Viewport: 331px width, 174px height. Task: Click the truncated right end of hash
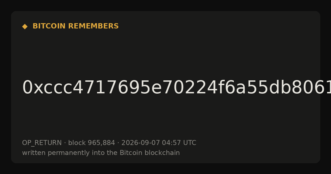pos(325,88)
